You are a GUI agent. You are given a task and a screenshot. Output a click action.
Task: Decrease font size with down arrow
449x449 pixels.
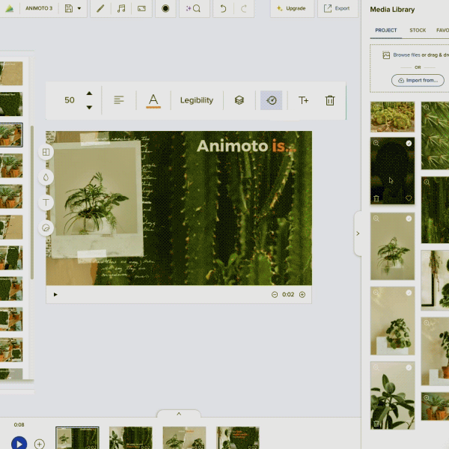point(89,107)
